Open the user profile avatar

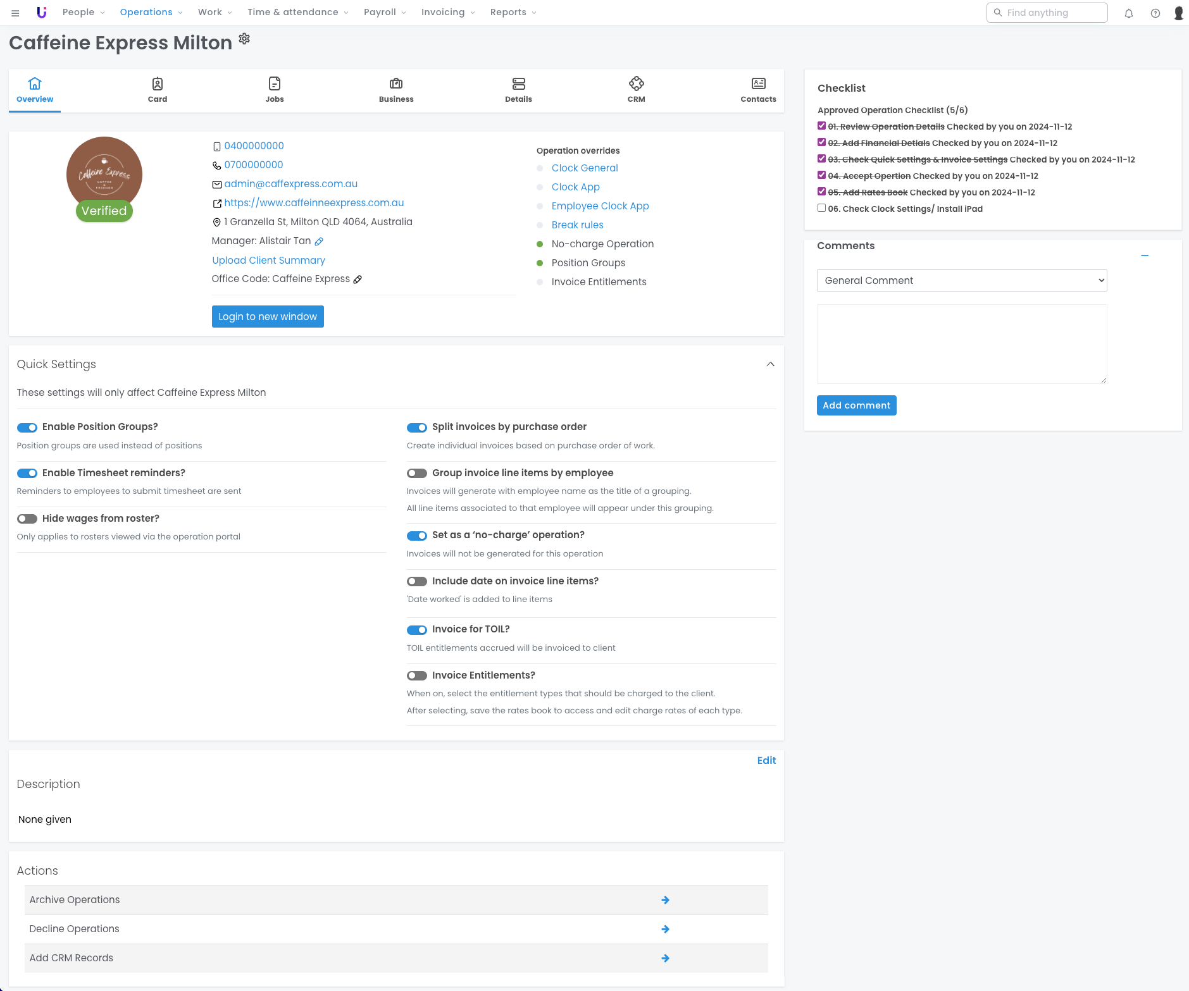(1178, 13)
